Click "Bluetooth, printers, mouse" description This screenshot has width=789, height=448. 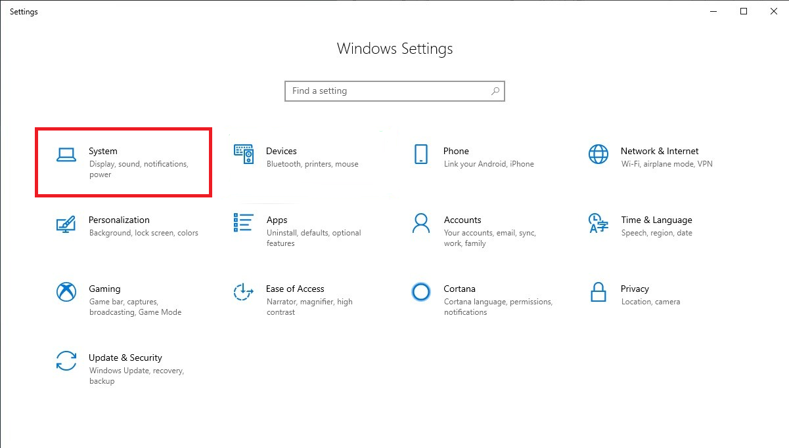click(313, 164)
